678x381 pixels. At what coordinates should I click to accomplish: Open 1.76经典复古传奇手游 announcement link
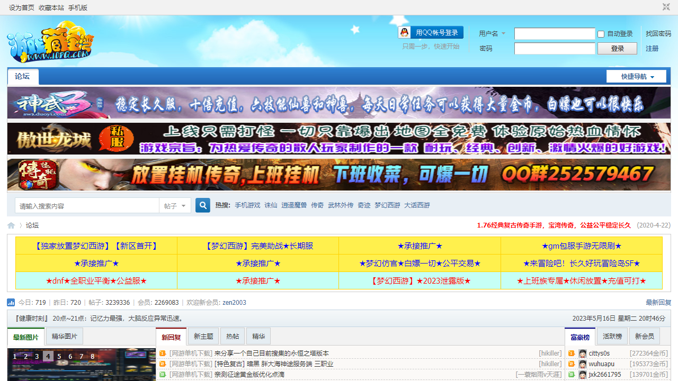[x=554, y=225]
